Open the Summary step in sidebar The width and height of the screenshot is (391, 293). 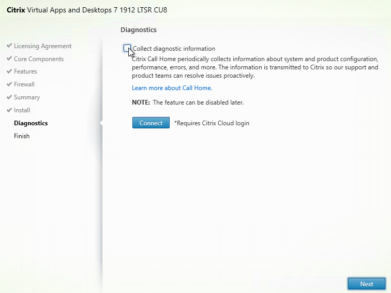27,97
